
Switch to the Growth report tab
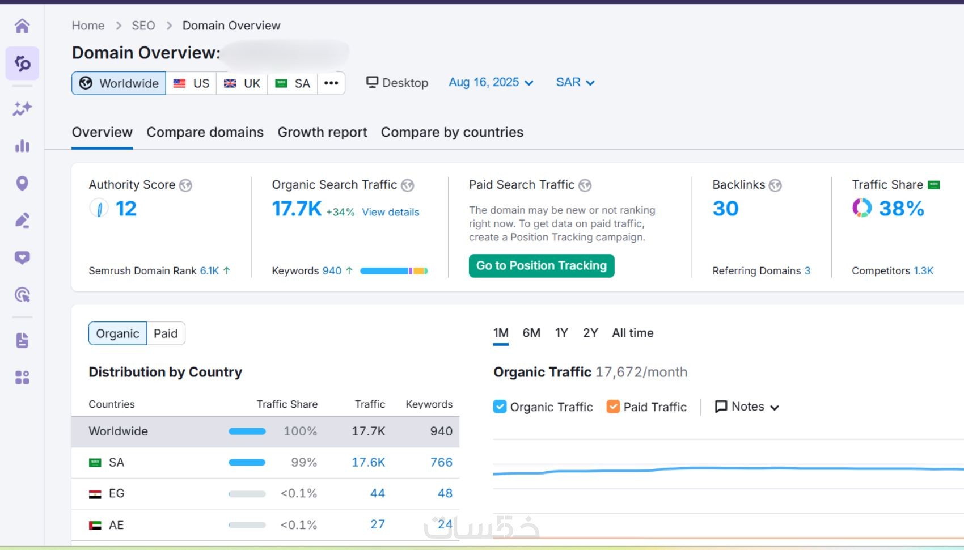coord(322,132)
